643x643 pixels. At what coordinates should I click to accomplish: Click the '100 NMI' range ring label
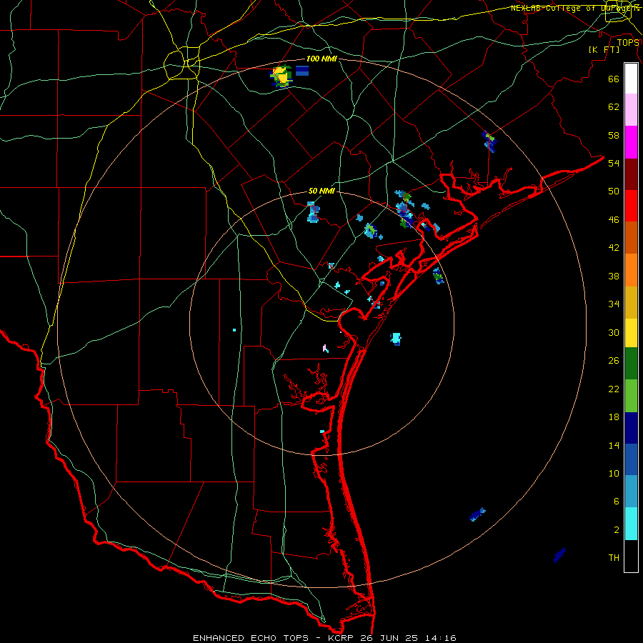[x=321, y=59]
